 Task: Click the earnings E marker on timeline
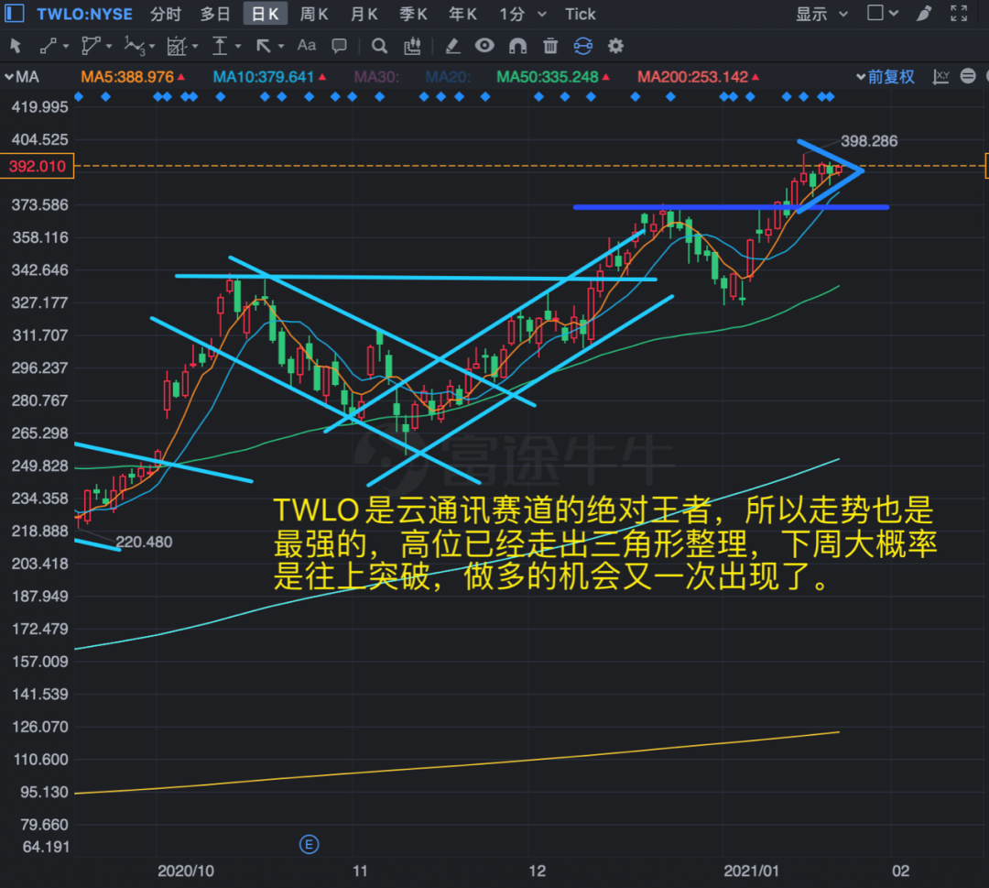pos(310,844)
